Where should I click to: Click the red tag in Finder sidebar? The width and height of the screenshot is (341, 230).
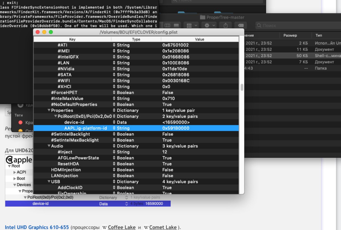point(20,122)
